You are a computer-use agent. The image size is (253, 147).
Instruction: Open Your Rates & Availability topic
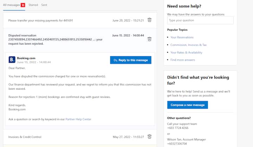186,53
